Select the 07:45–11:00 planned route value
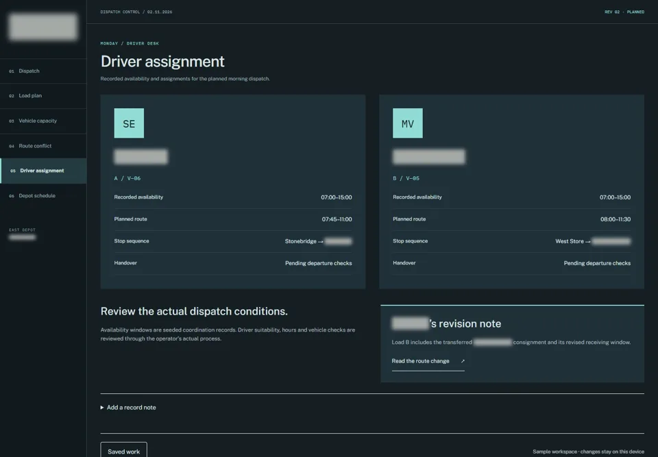This screenshot has height=457, width=658. click(337, 219)
